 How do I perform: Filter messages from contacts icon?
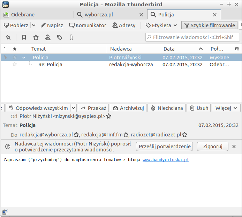click(48, 37)
